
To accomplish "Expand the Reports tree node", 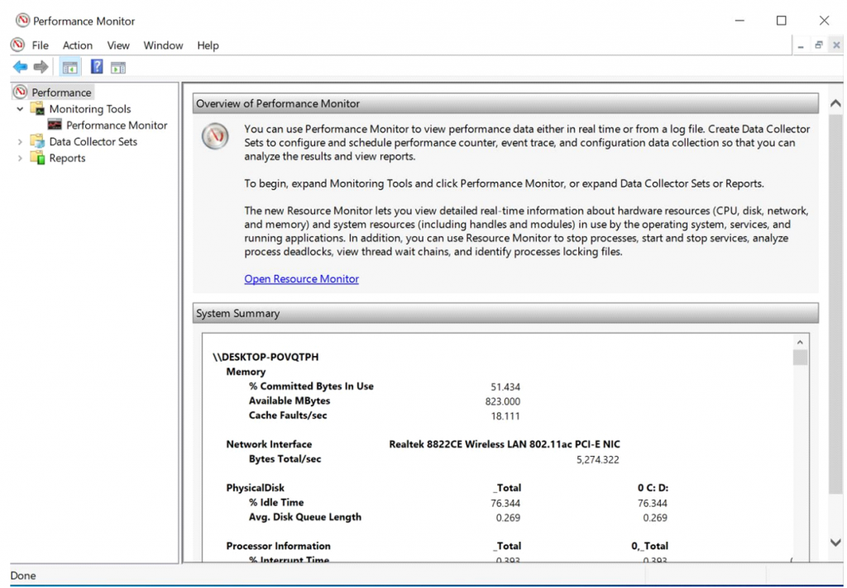I will coord(19,158).
